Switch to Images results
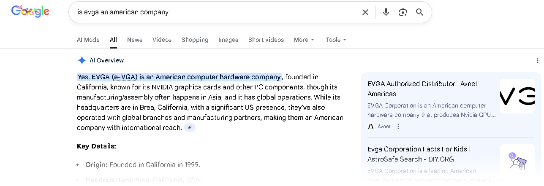Image resolution: width=544 pixels, height=186 pixels. (228, 40)
